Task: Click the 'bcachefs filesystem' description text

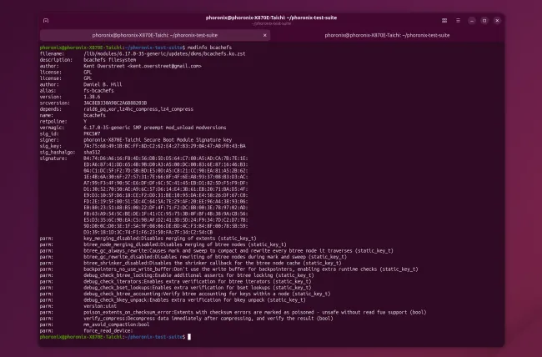Action: (x=109, y=60)
